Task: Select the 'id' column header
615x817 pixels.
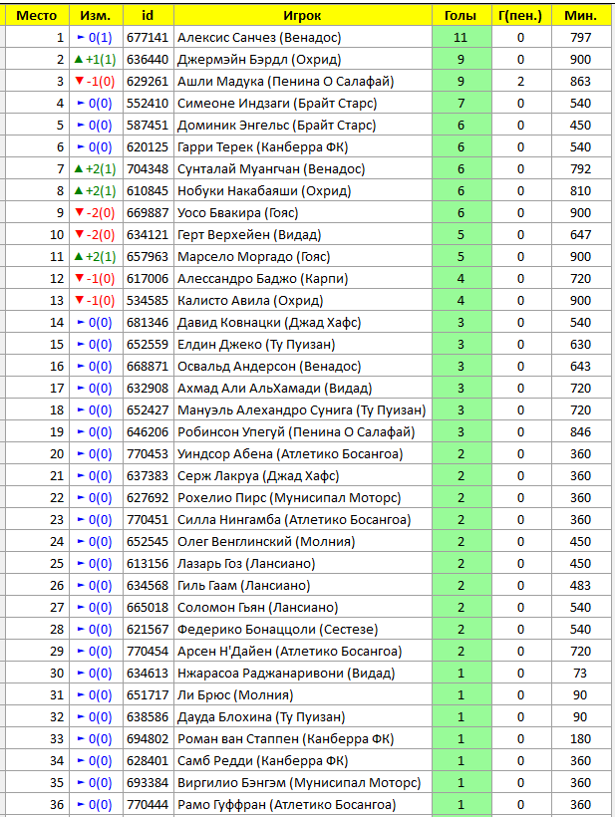Action: click(x=148, y=16)
